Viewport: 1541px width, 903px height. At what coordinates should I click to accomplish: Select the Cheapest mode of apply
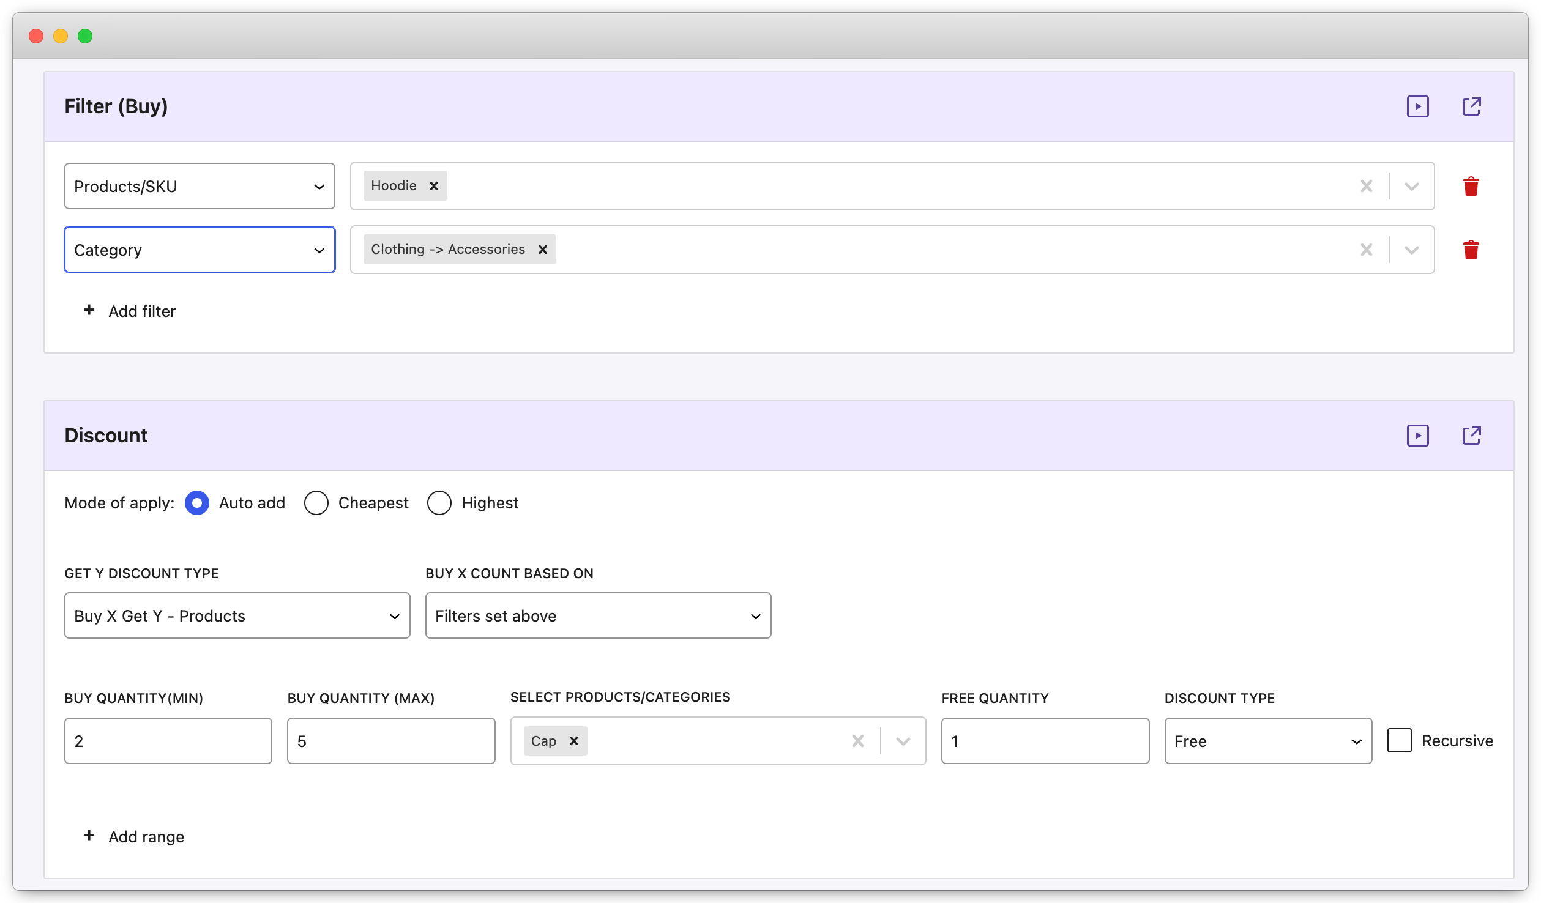click(x=316, y=502)
